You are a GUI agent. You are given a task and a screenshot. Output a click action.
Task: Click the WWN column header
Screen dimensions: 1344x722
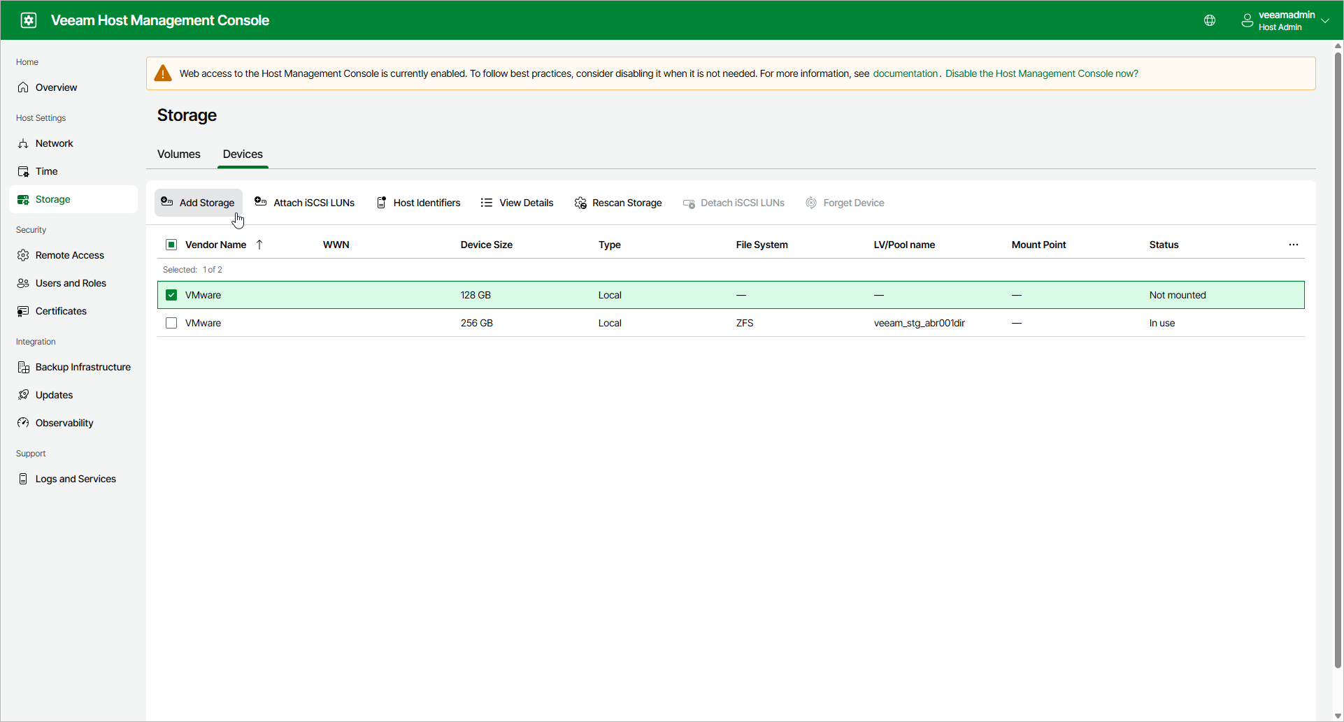click(336, 245)
